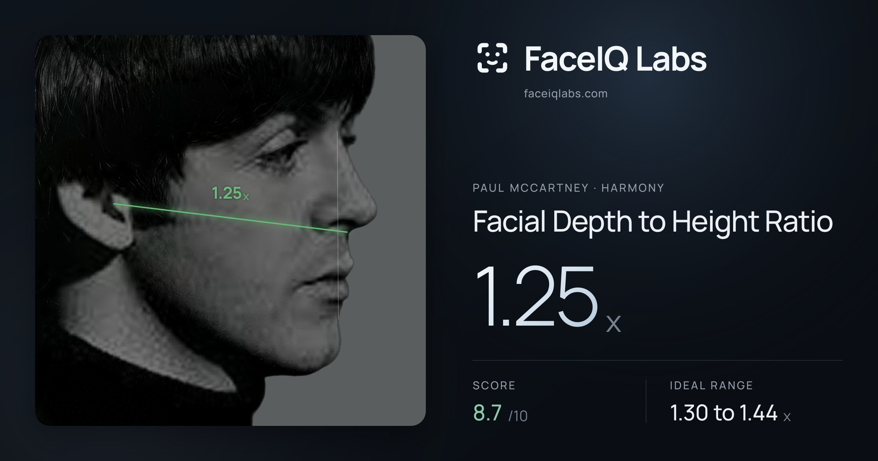Click the PAUL MCCARTNEY · HARMONY label
Screen dimensions: 878x461
tap(568, 188)
